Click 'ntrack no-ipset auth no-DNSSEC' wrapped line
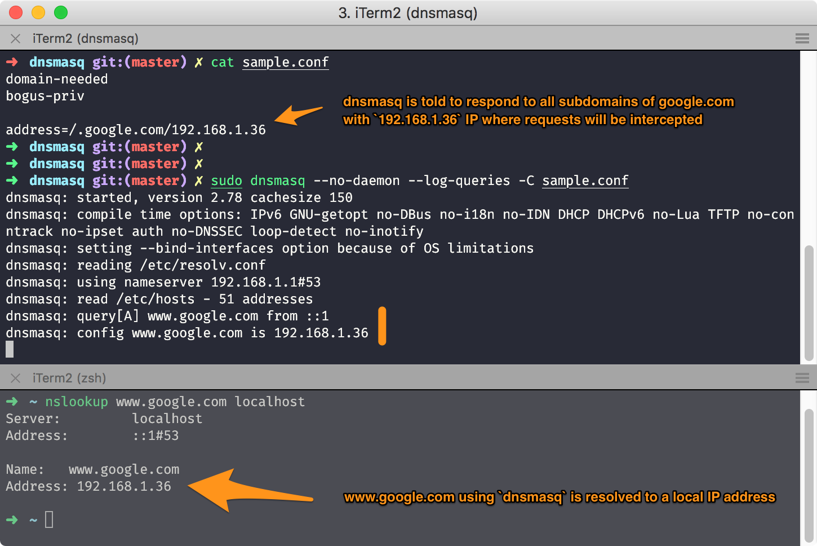 pyautogui.click(x=215, y=231)
